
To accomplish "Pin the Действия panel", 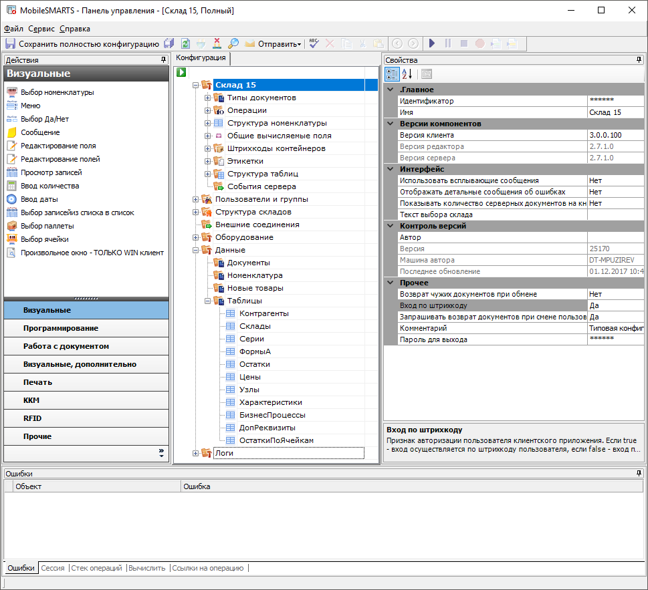I will pos(164,60).
